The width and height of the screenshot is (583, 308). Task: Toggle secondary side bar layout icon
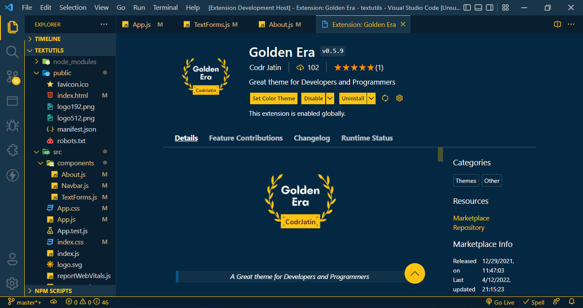coord(490,8)
